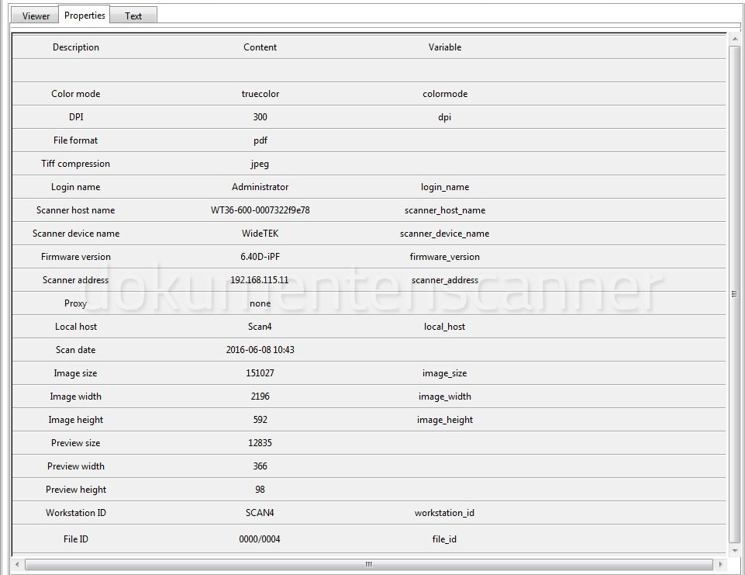Click the vertical scrollbar down arrow
Viewport: 745px width, 575px height.
[735, 550]
